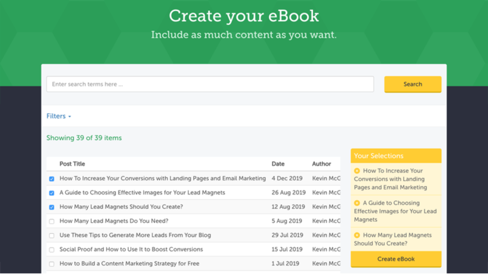
Task: Sort by the Date column
Action: coord(278,164)
